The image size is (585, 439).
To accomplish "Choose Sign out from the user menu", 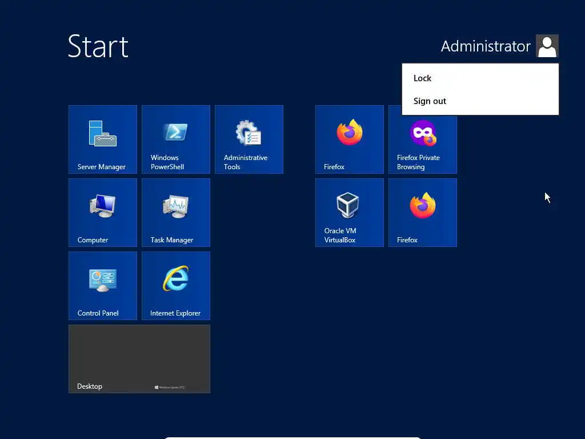I will 480,101.
